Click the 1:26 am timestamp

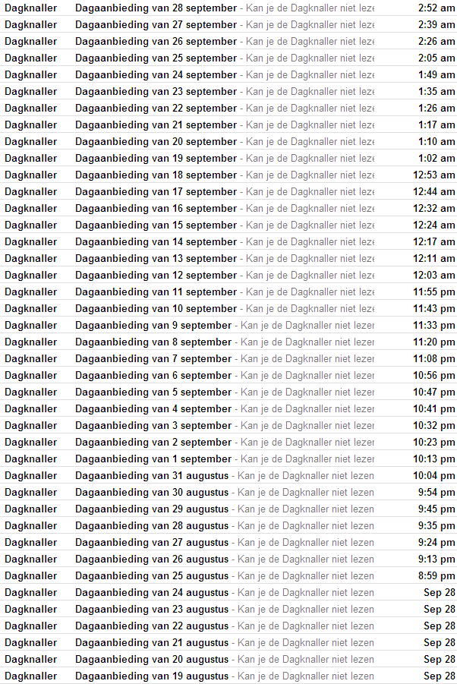[x=437, y=109]
